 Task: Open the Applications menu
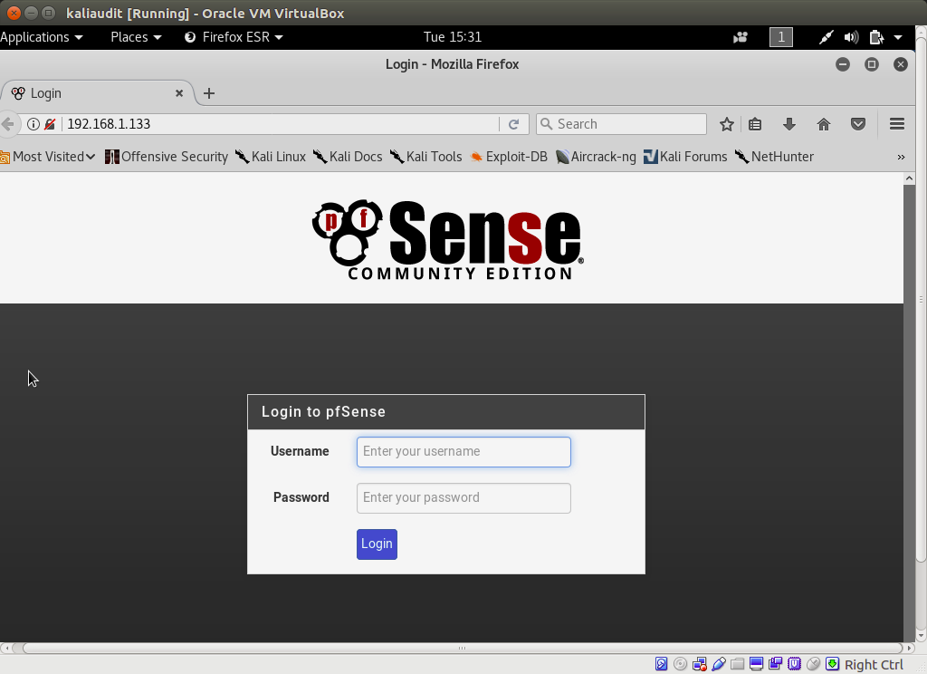(42, 37)
